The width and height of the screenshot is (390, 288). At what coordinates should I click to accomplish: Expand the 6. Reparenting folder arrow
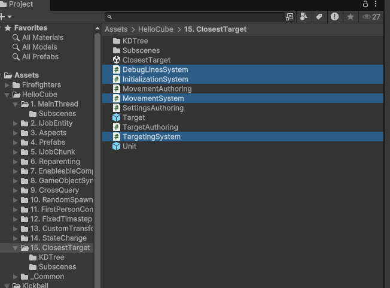tap(16, 162)
